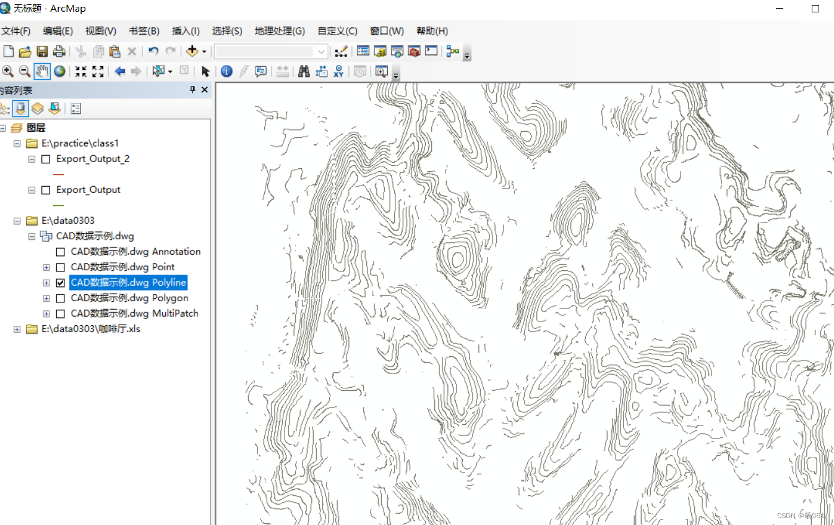Image resolution: width=834 pixels, height=525 pixels.
Task: Open the Identify tool
Action: [x=226, y=71]
